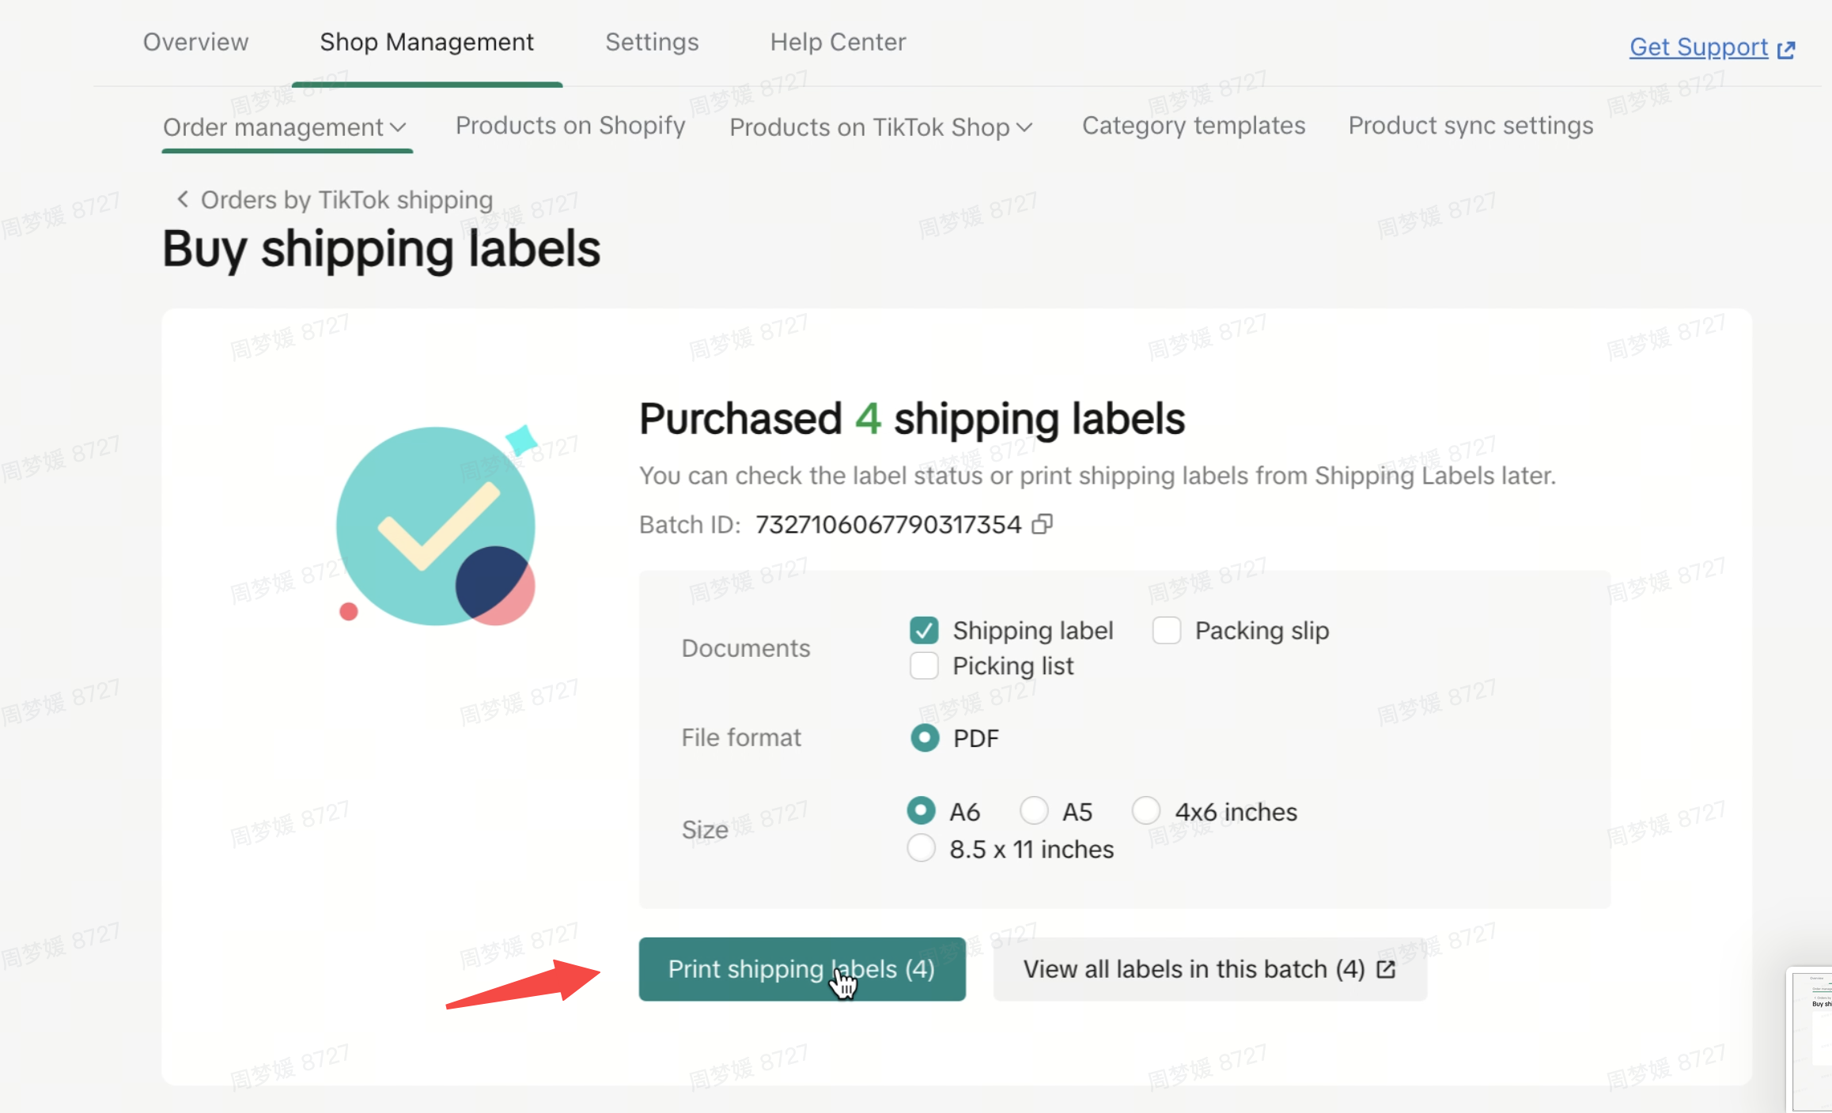Switch to the Overview tab
This screenshot has height=1113, width=1832.
195,42
